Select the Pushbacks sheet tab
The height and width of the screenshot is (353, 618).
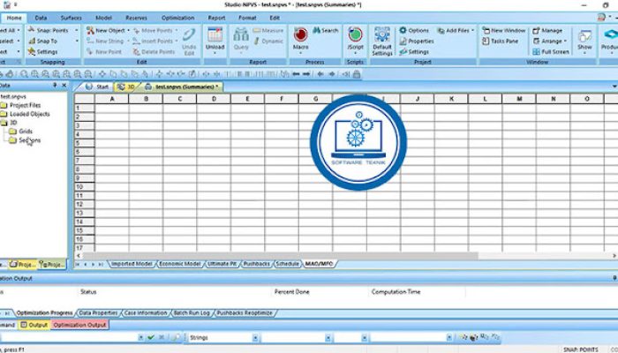coord(257,264)
